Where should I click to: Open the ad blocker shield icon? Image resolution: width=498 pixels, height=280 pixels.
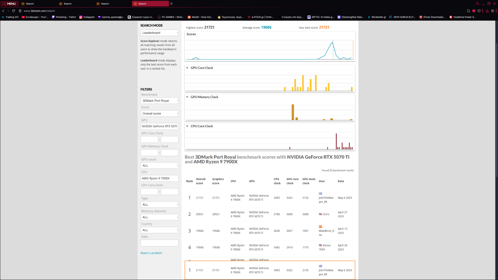[x=474, y=11]
